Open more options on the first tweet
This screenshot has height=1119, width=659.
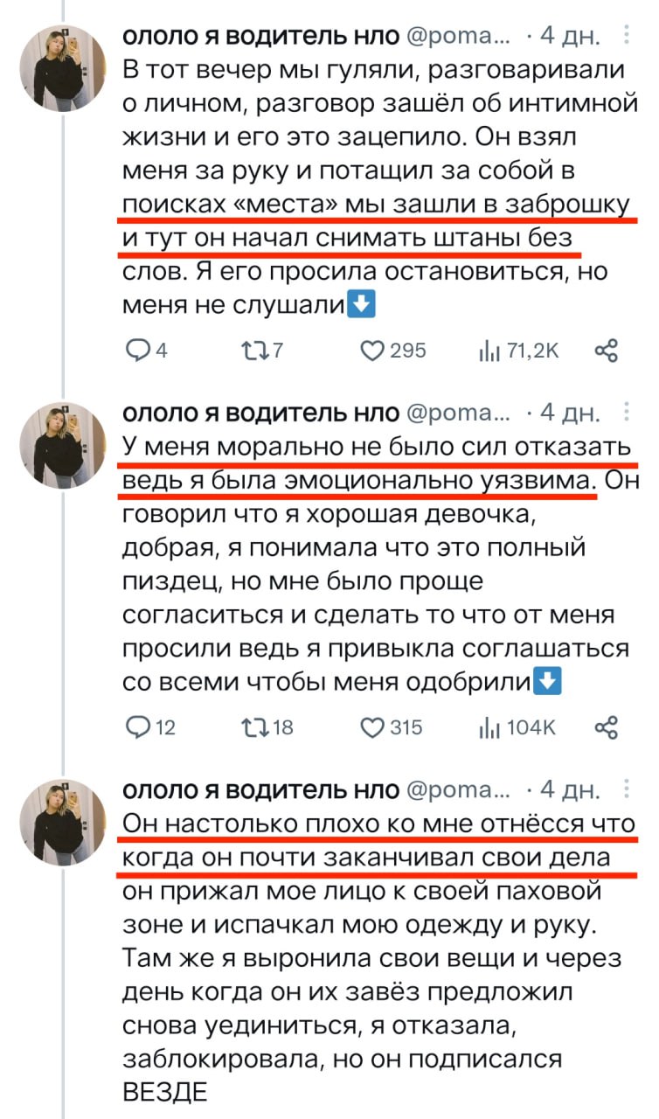click(x=626, y=36)
